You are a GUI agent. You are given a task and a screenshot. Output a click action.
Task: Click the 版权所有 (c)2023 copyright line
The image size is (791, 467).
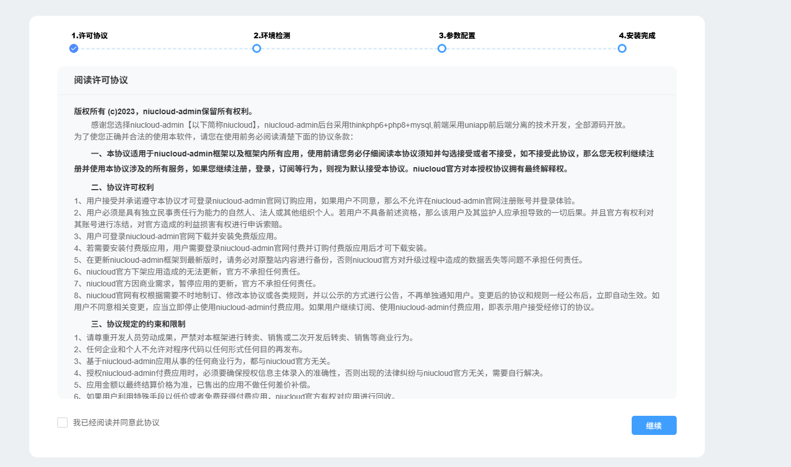pos(163,111)
